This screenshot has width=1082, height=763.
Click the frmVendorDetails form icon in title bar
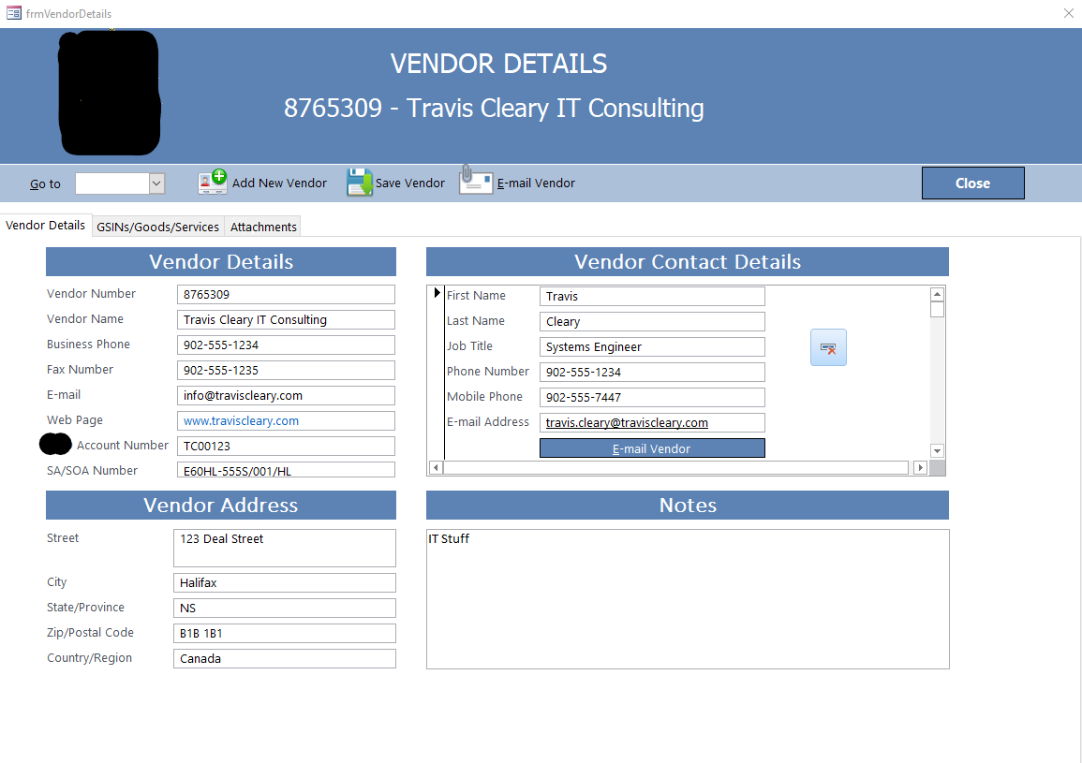tap(13, 13)
